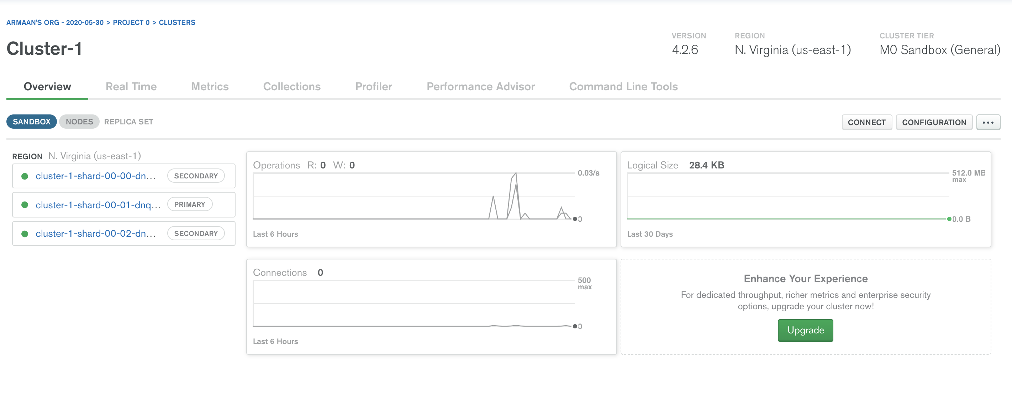This screenshot has height=408, width=1012.
Task: Click the green Upgrade button
Action: (x=805, y=330)
